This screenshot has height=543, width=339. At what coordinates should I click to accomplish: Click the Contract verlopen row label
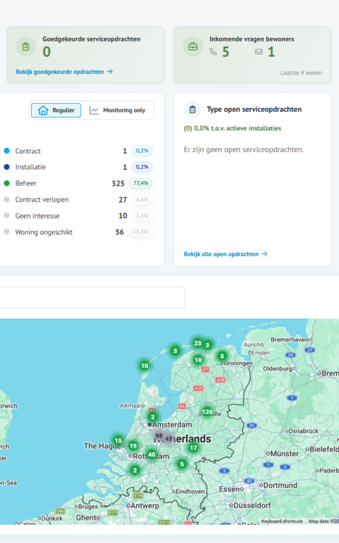[42, 200]
